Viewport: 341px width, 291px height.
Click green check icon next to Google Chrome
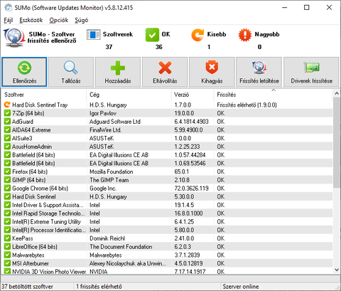[7, 188]
